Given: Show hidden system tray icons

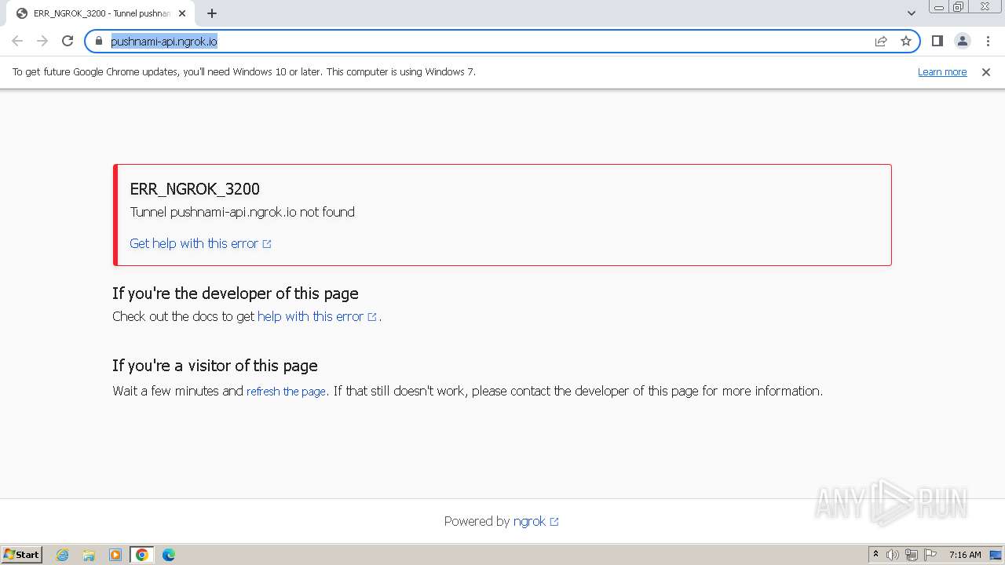Looking at the screenshot, I should tap(875, 555).
